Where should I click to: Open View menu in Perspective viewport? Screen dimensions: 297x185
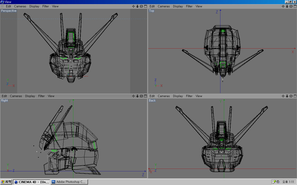55,6
